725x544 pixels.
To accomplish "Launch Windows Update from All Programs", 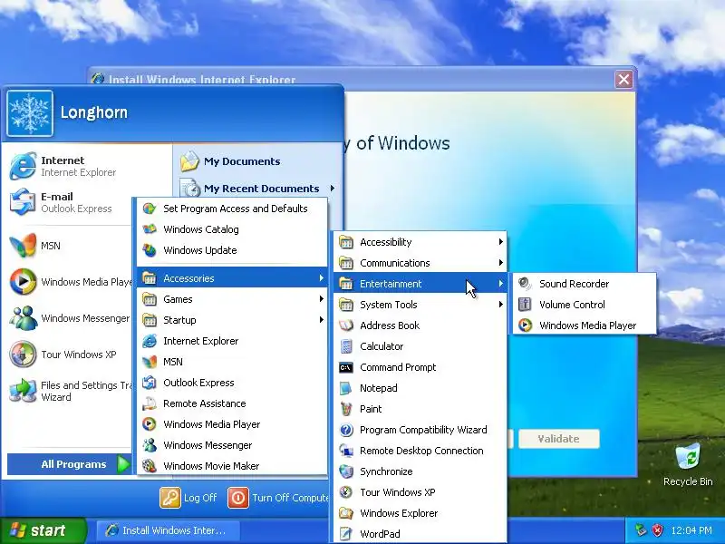I will (x=232, y=250).
